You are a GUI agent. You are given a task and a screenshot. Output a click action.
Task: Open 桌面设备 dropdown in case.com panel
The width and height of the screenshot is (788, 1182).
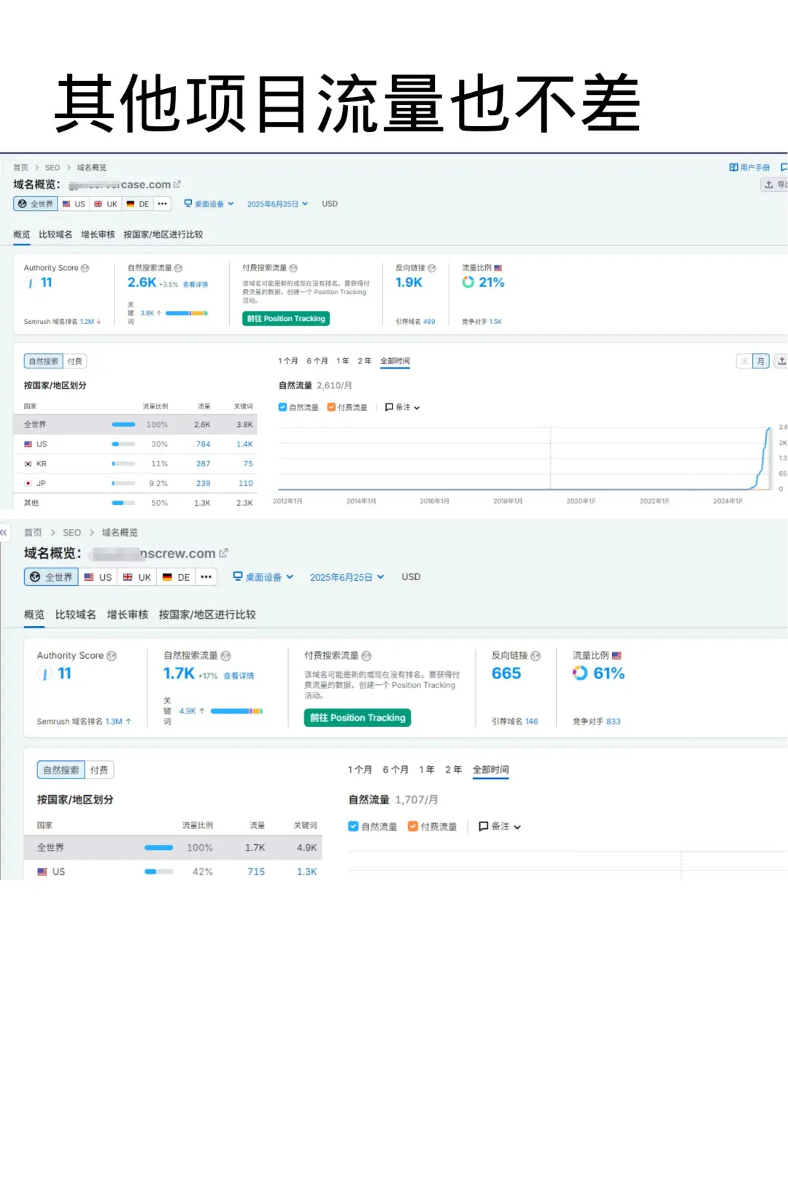coord(209,204)
